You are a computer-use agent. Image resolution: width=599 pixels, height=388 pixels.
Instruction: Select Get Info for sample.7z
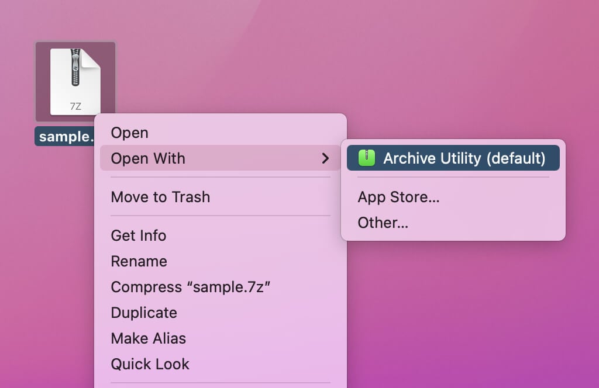click(139, 235)
